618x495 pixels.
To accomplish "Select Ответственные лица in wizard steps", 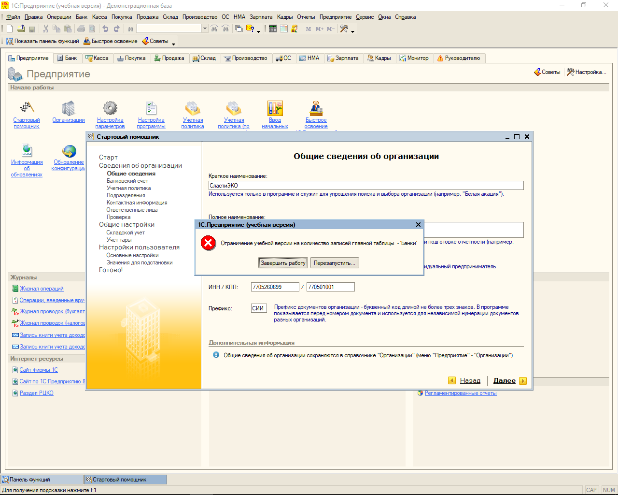I will [x=132, y=210].
